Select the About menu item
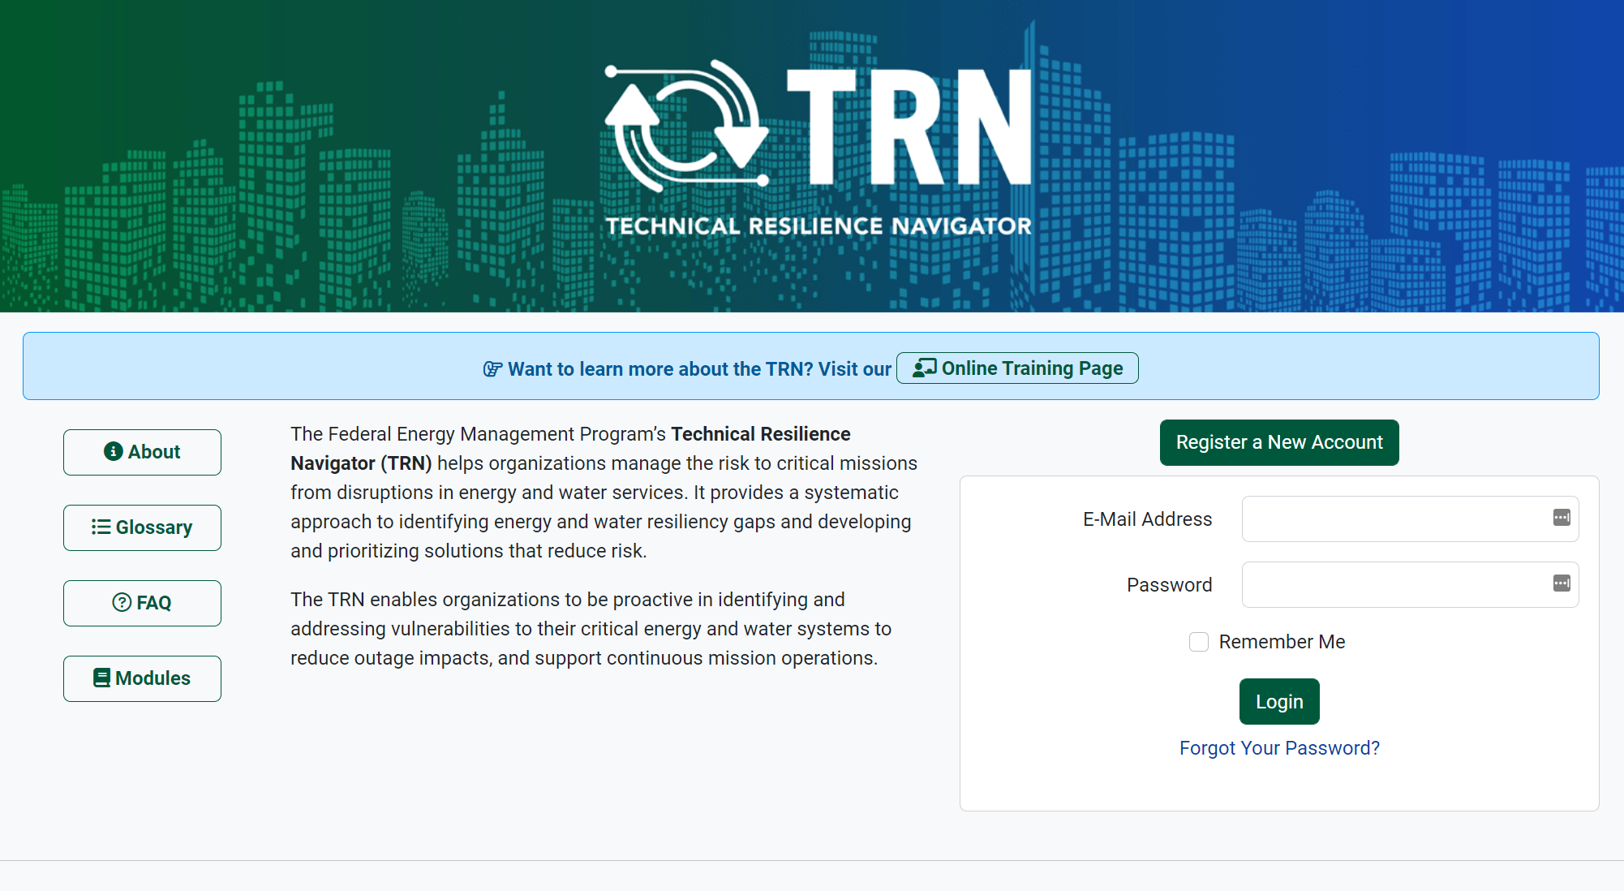Screen dimensions: 1624x891 [x=141, y=450]
